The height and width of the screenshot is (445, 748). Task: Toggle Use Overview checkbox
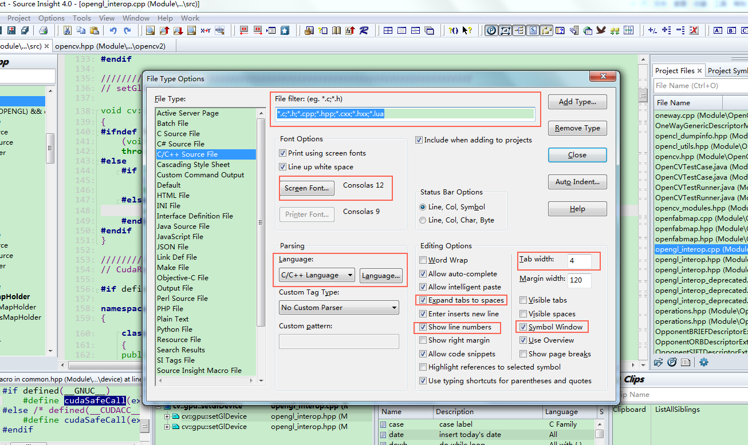click(x=523, y=340)
